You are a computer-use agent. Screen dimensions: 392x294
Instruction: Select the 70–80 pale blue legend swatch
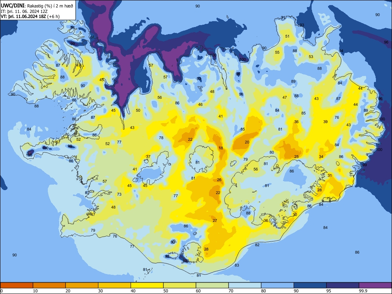(245, 285)
